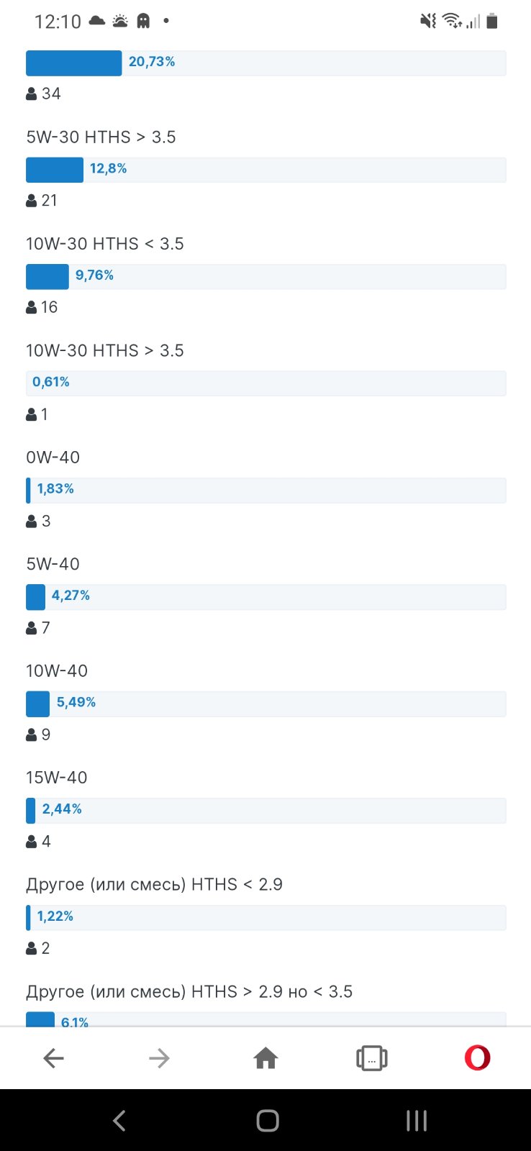Tap the Android home button

tap(268, 1120)
